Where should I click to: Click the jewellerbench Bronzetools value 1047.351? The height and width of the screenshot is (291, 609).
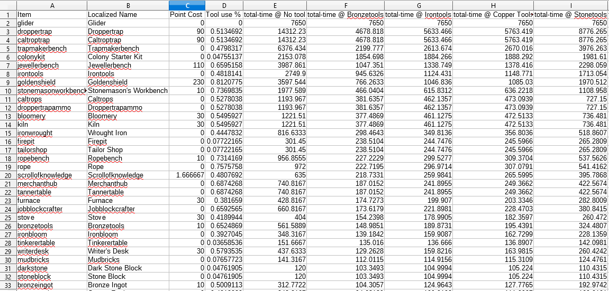tap(346, 65)
